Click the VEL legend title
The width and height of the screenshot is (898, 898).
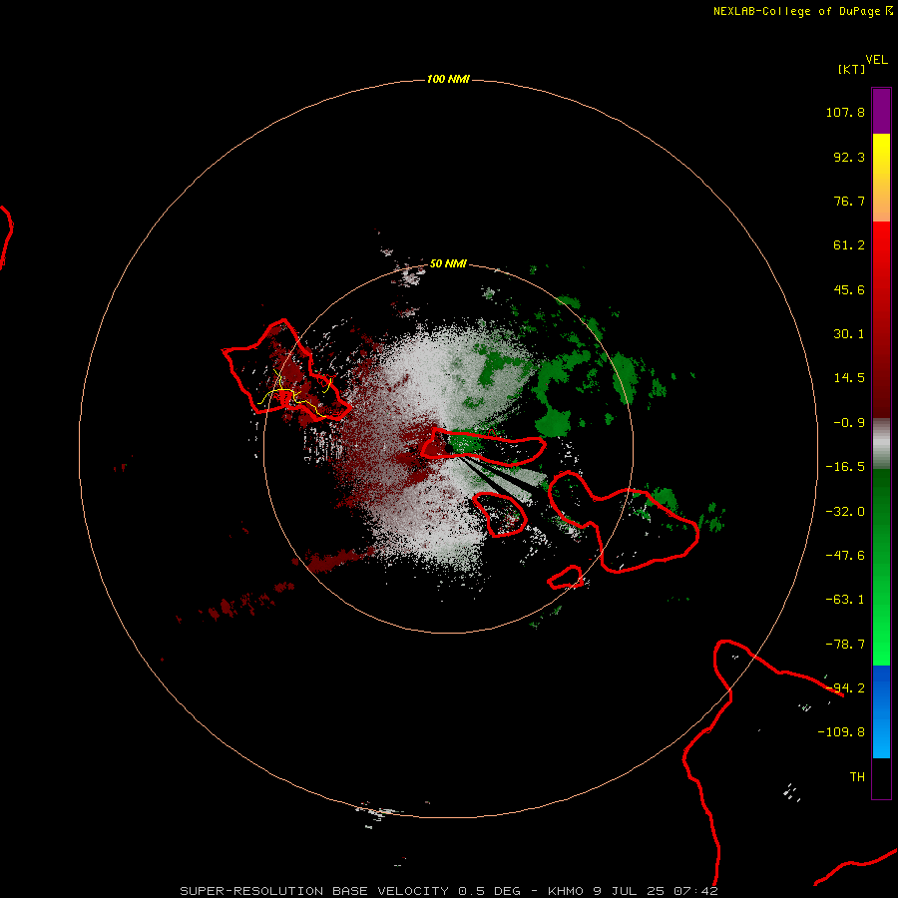(876, 60)
